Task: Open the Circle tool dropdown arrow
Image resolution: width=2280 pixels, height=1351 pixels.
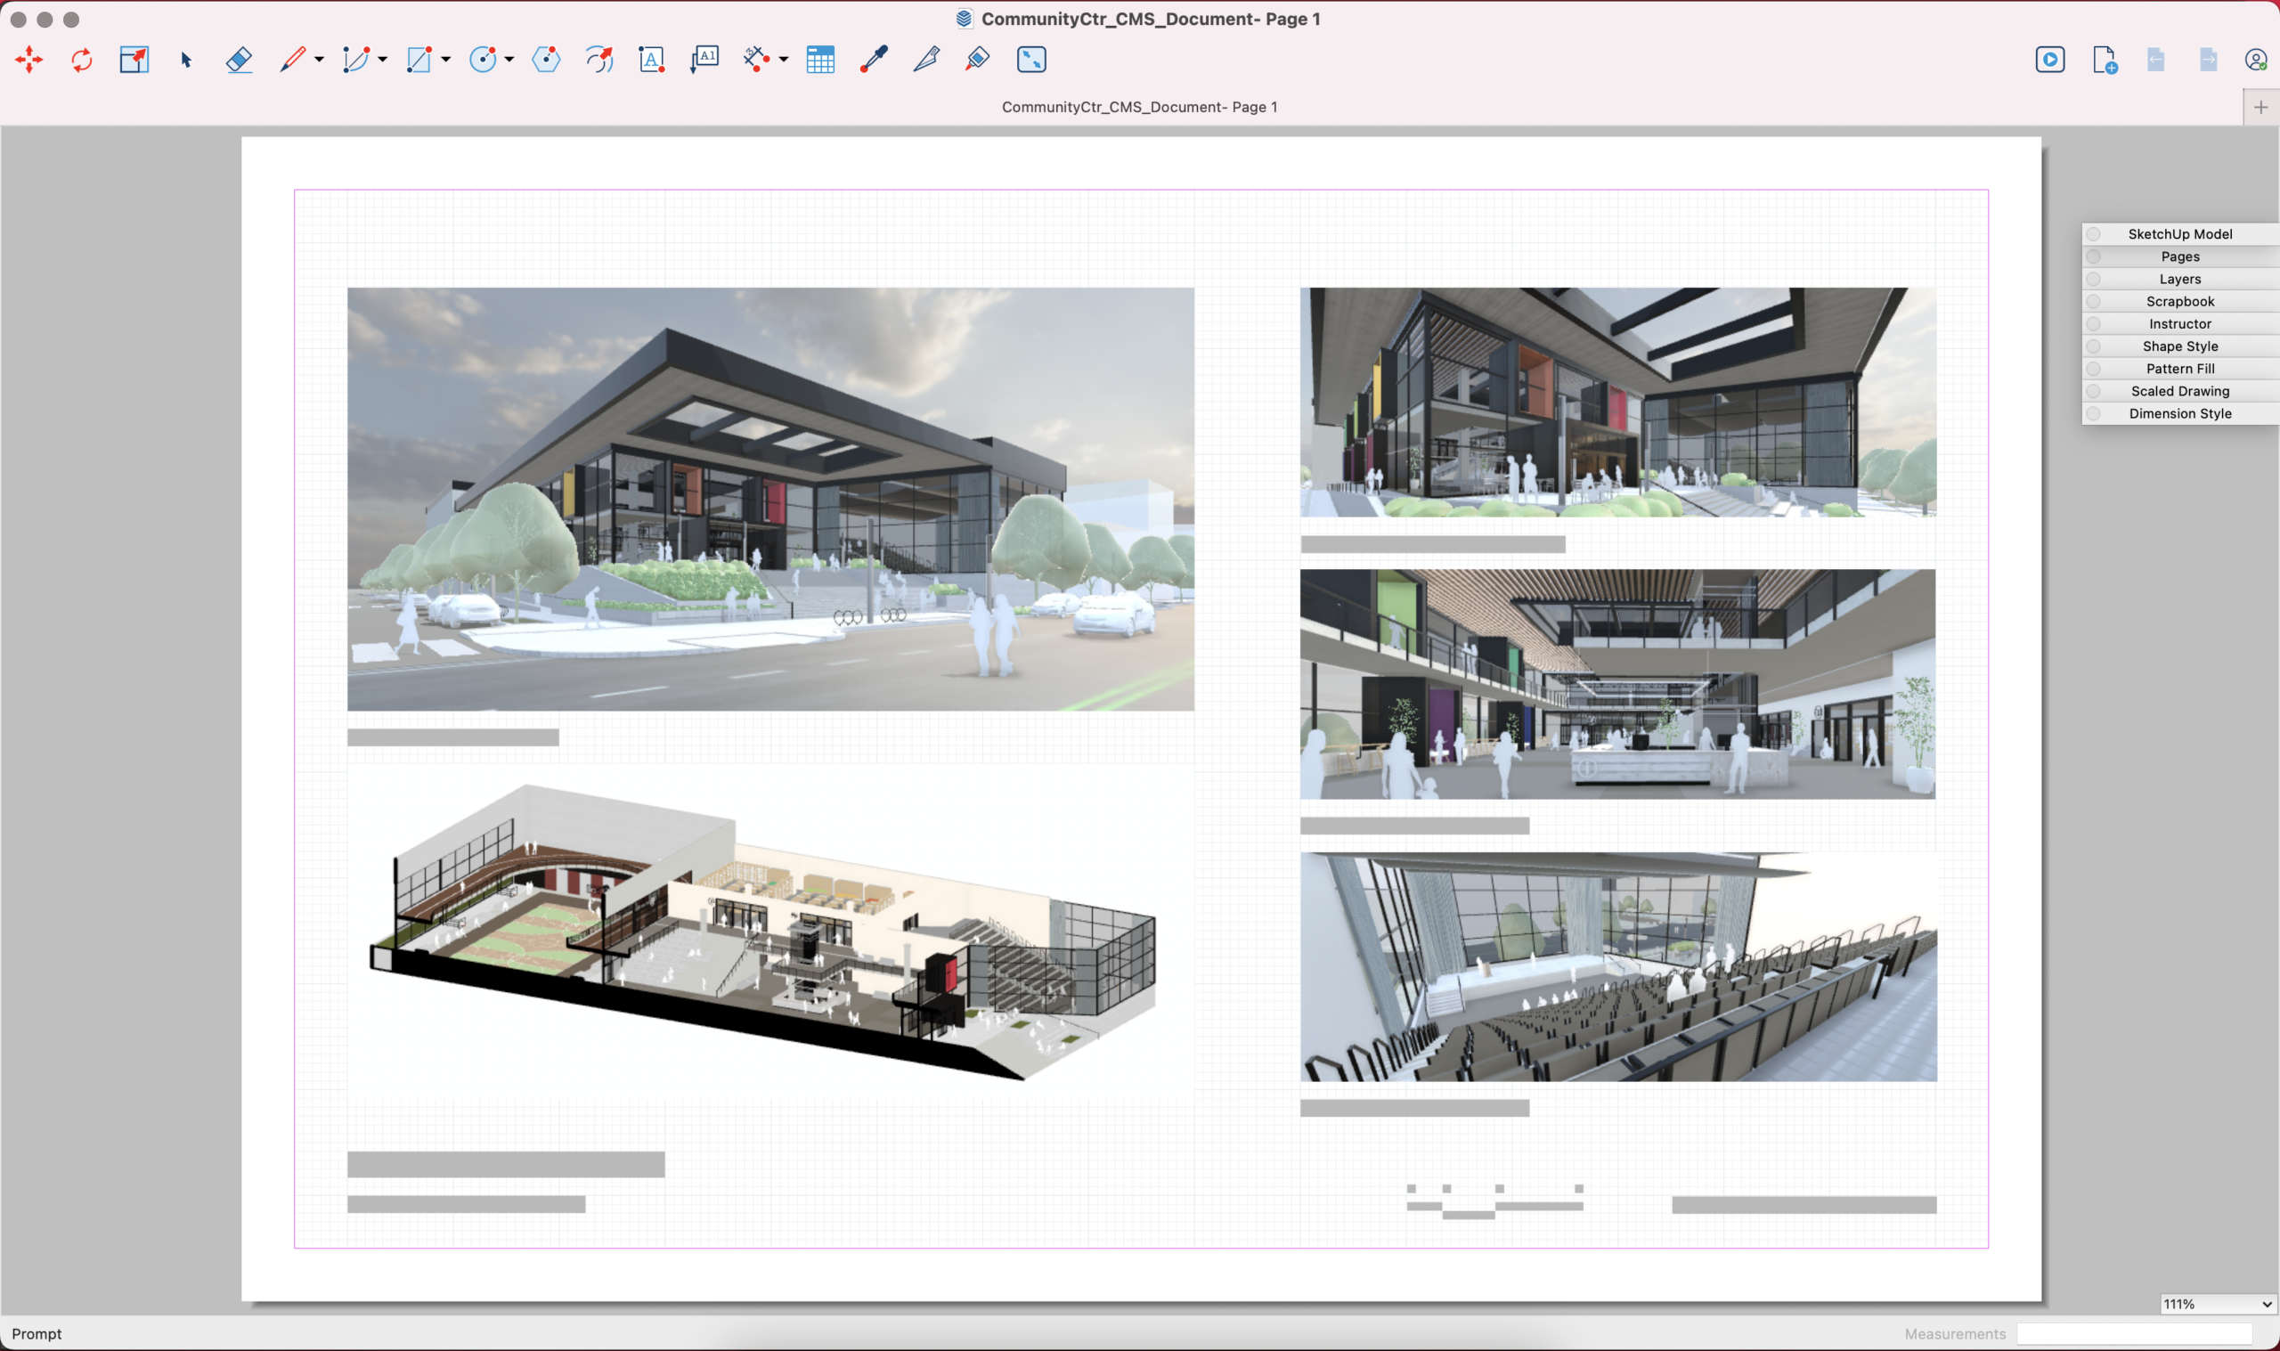Action: (x=509, y=60)
